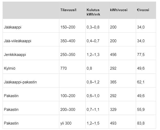Select the Jää-viileäkaappi row label
The image size is (160, 130).
(x=17, y=41)
